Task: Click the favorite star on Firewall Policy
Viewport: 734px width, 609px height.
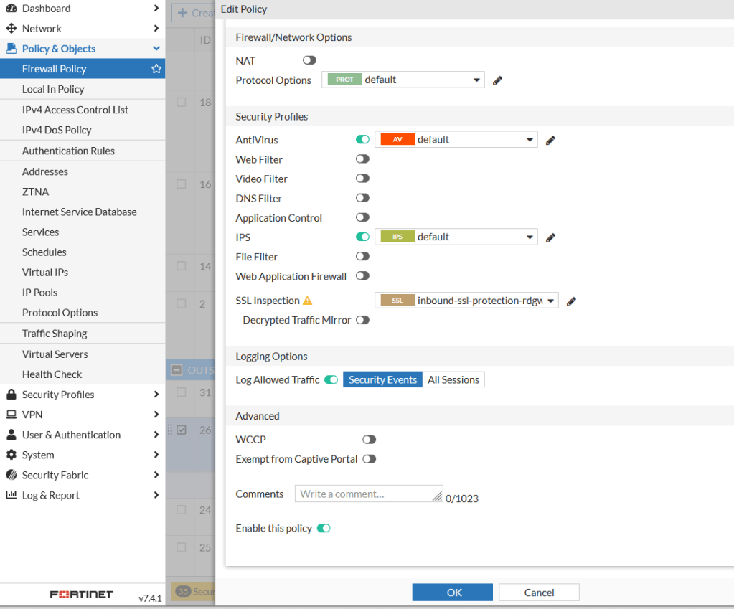Action: (156, 69)
